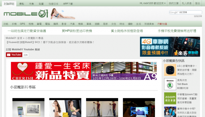Open the 筆電 category menu
205x117 pixels.
click(39, 24)
